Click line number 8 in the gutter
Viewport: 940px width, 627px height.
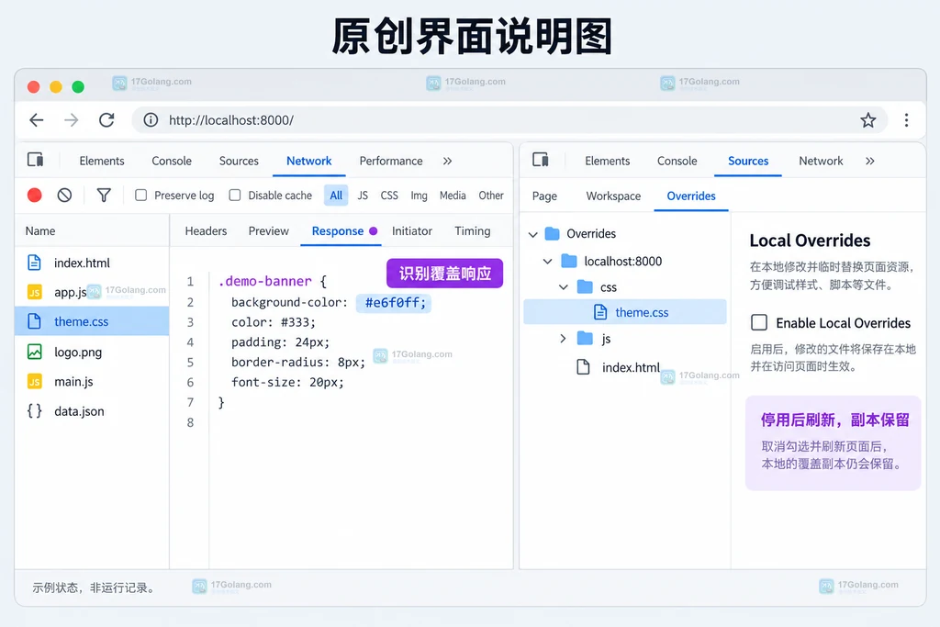click(x=190, y=422)
